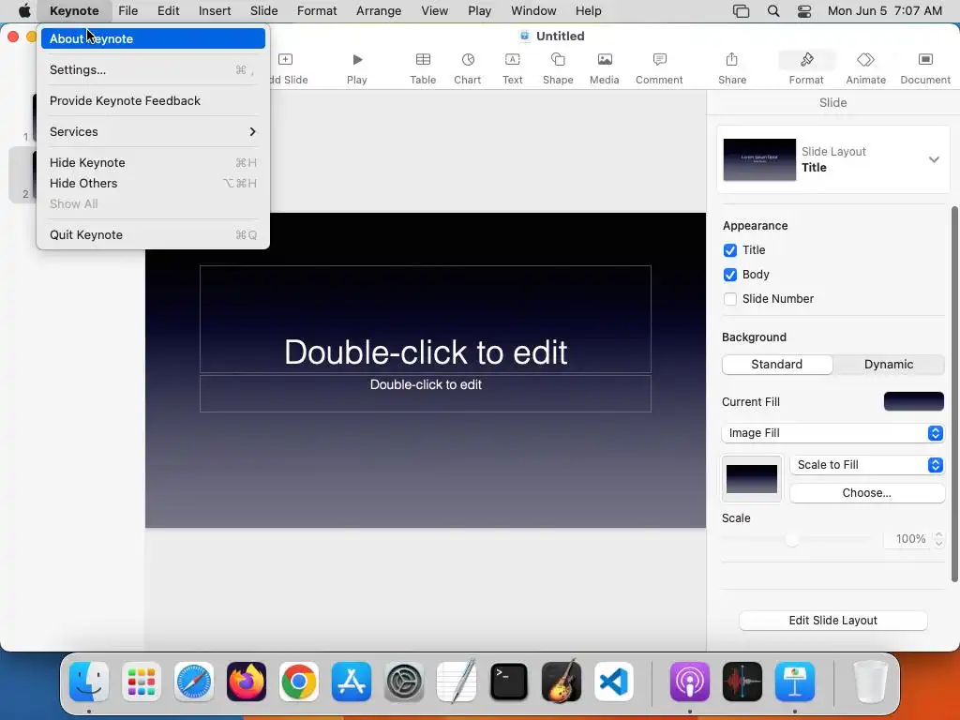Image resolution: width=960 pixels, height=720 pixels.
Task: Open the Media toolbar icon
Action: pos(605,60)
